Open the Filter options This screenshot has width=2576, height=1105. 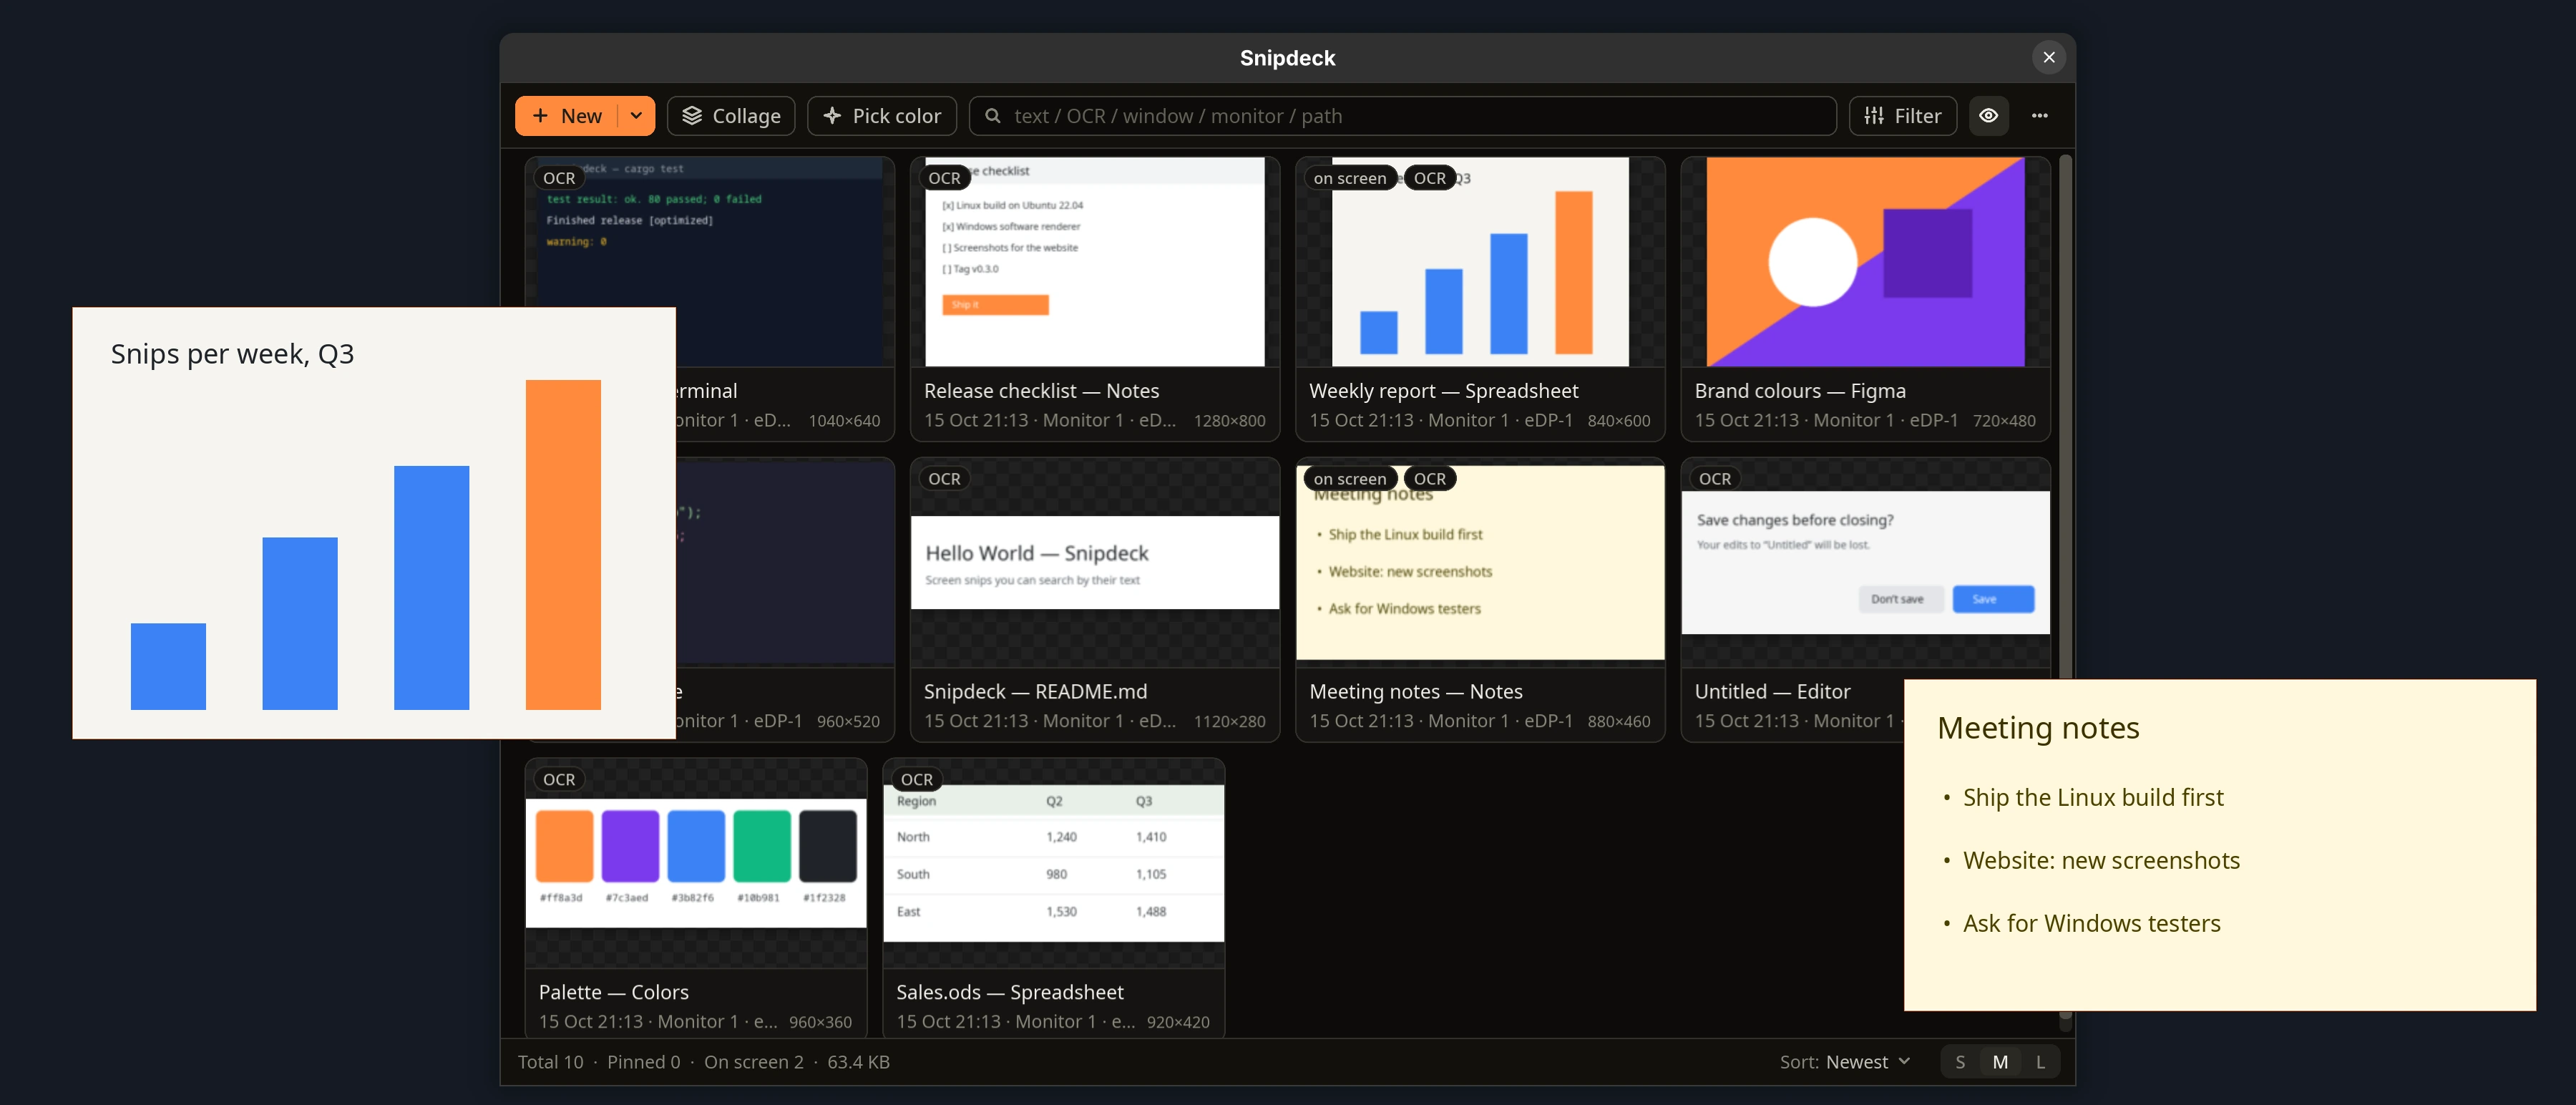[1902, 116]
